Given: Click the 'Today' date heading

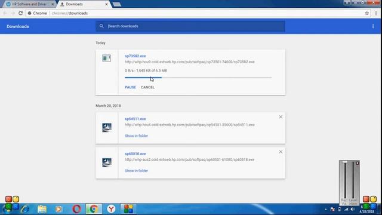Looking at the screenshot, I should tap(100, 43).
